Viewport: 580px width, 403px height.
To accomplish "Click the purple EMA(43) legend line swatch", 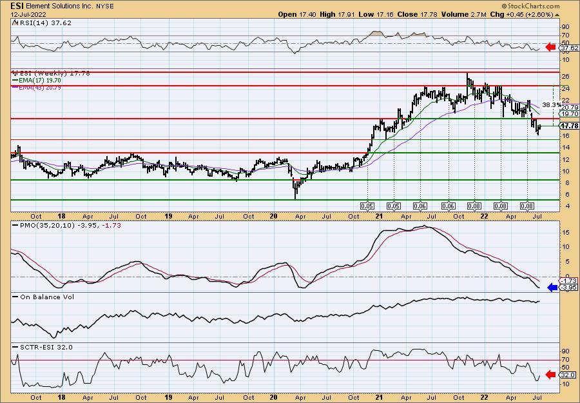I will [x=15, y=87].
